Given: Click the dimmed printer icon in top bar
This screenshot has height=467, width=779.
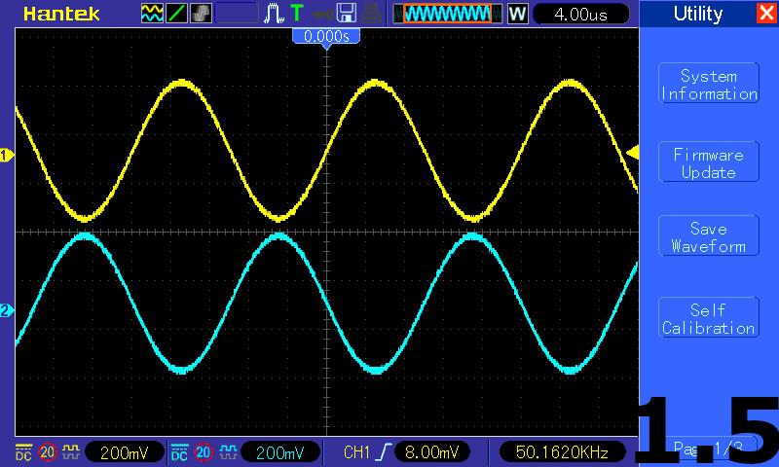Looking at the screenshot, I should (372, 14).
